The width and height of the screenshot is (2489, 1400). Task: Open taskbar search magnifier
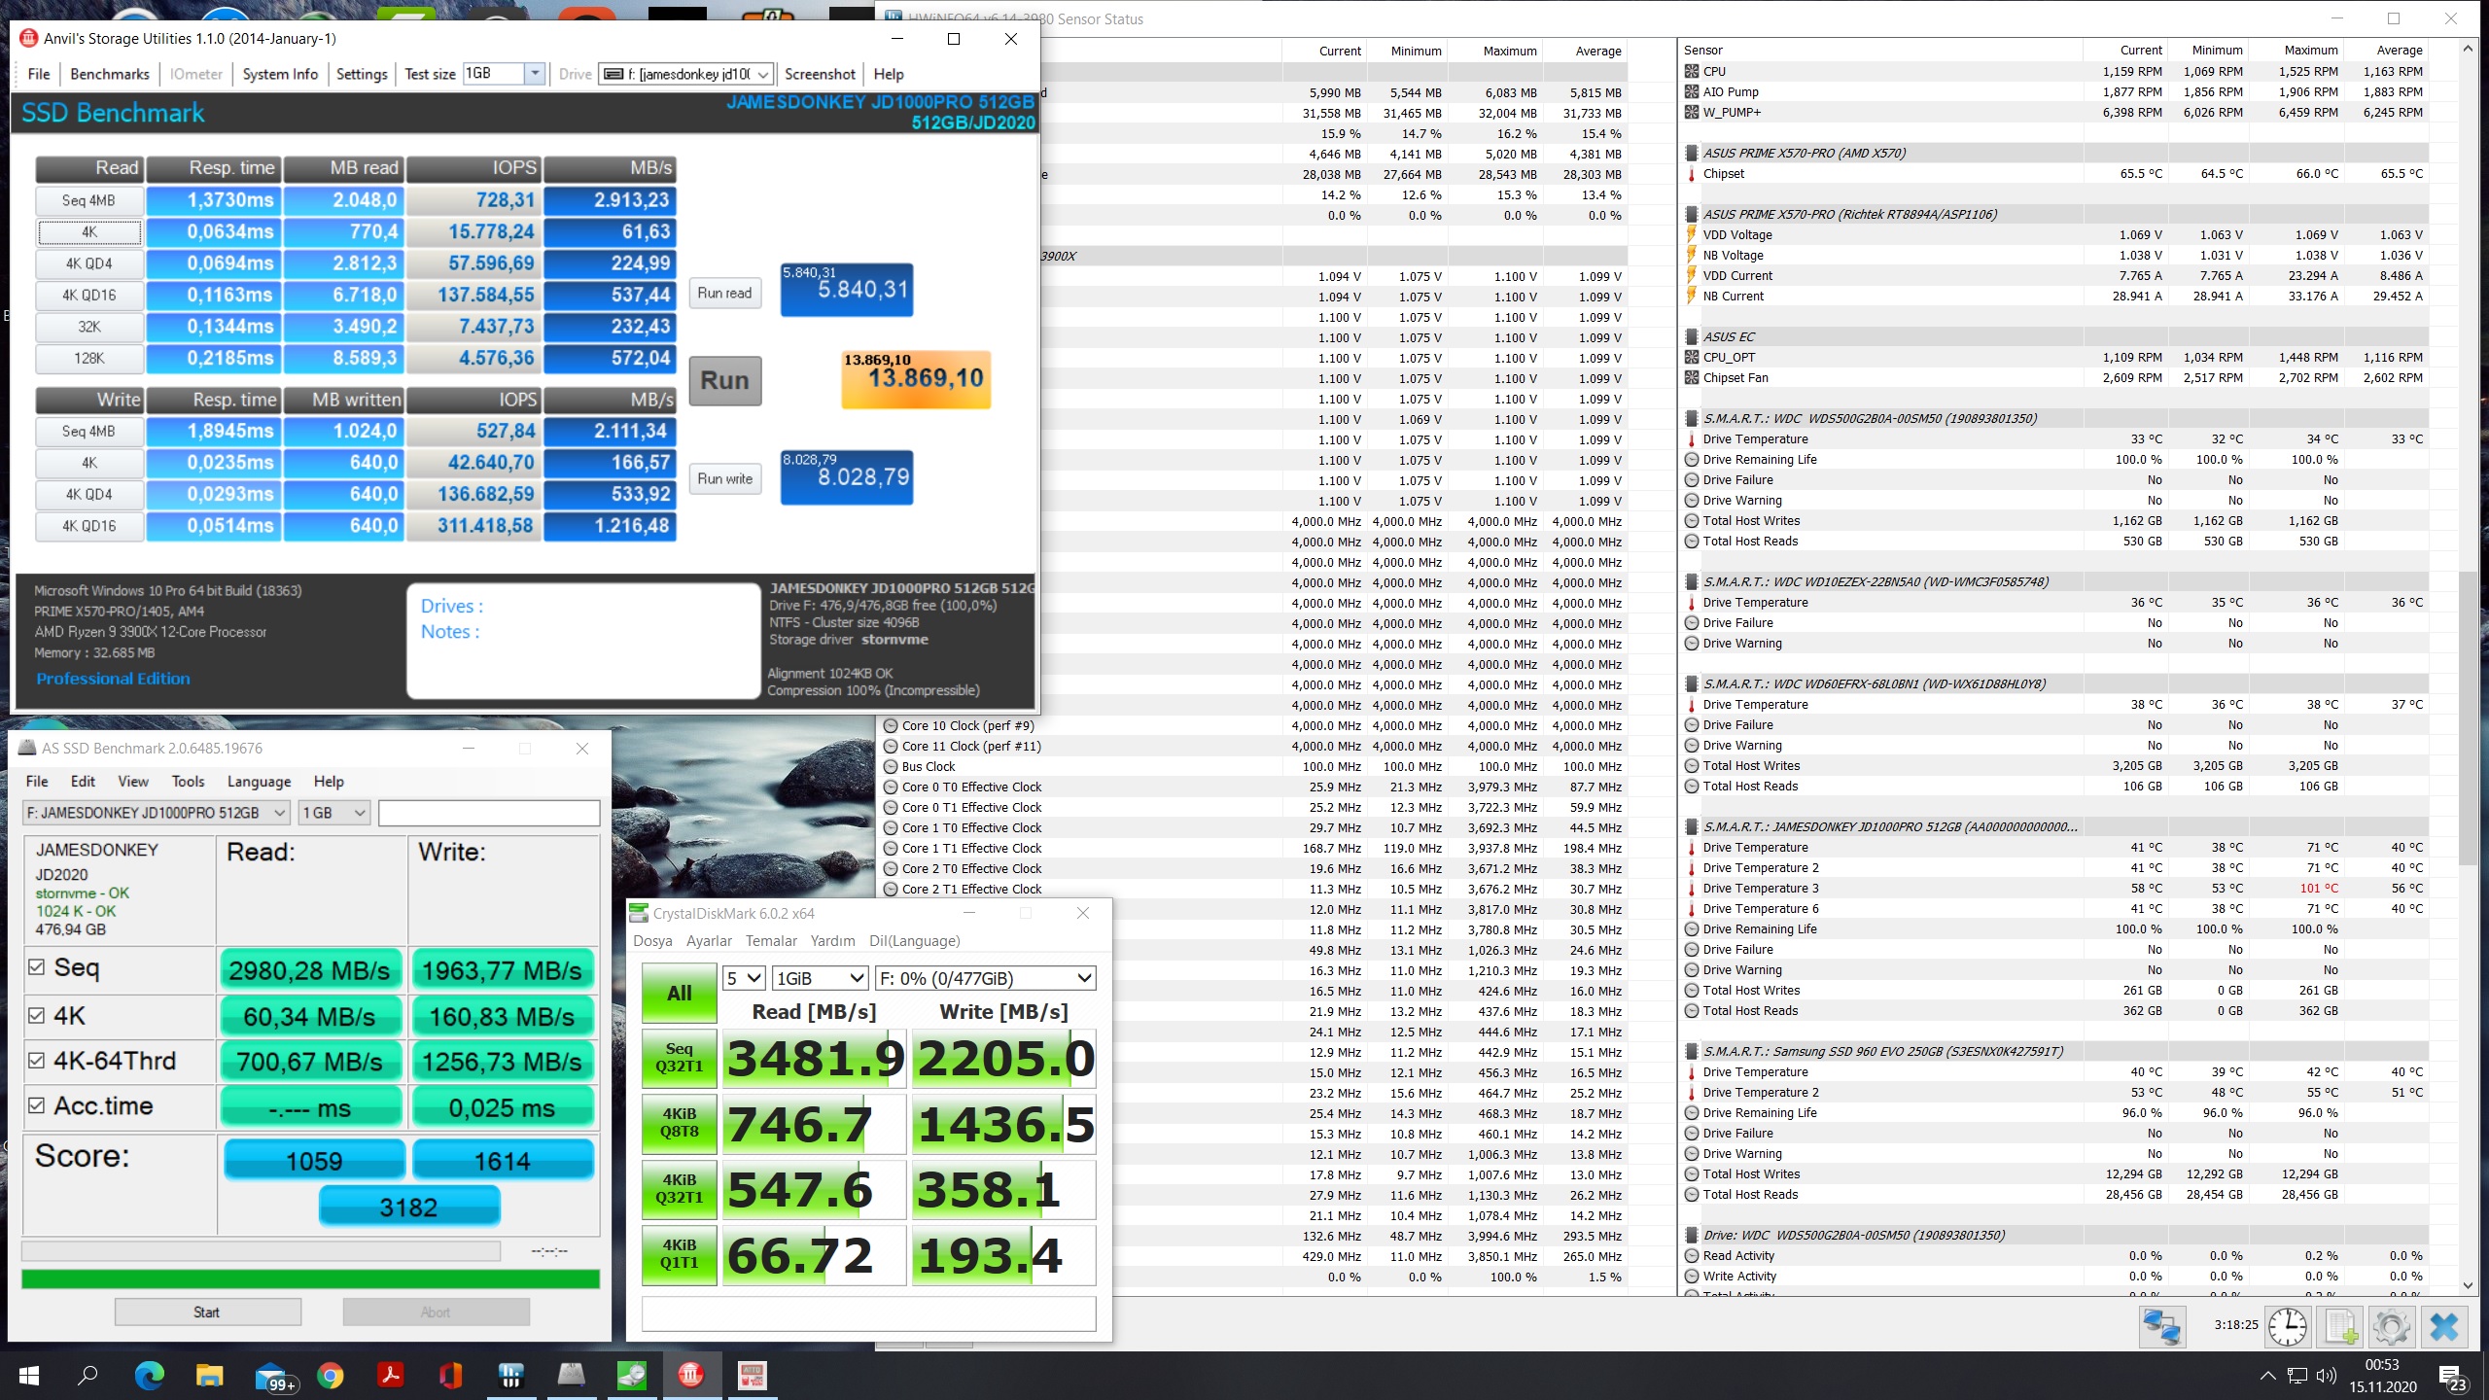click(88, 1376)
